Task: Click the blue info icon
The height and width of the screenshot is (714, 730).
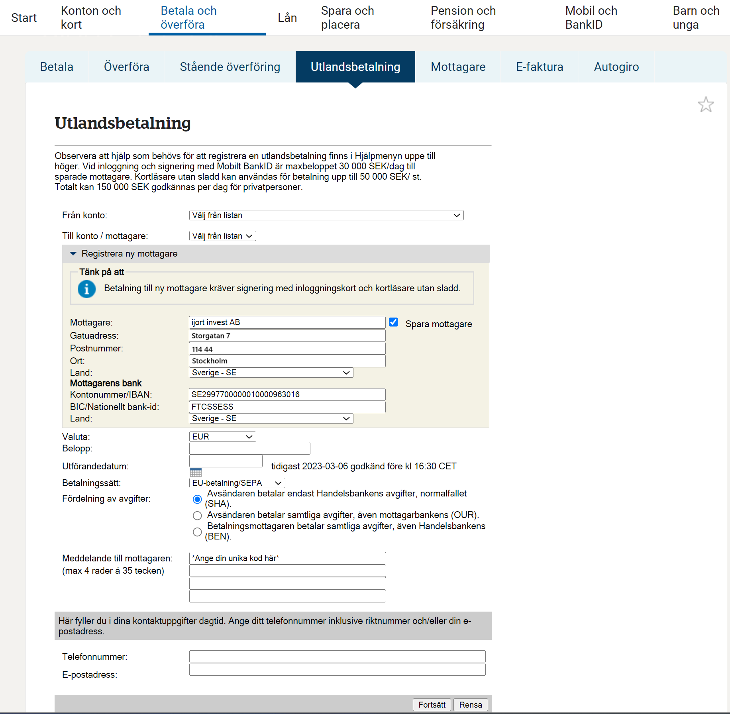Action: (86, 289)
